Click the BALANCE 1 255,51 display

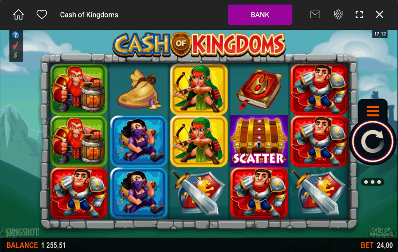click(x=36, y=245)
